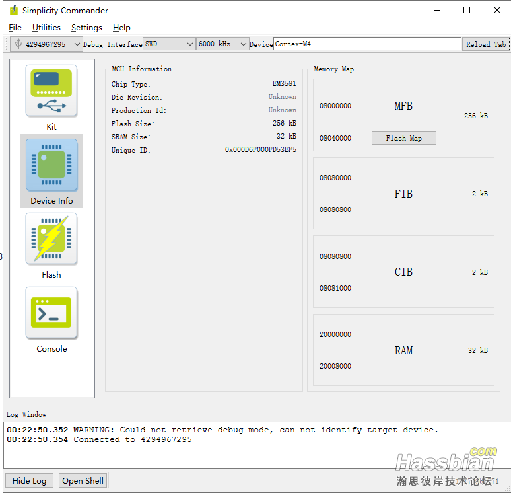Click the RAM start address 20000000
Screen dimensions: 511x493
click(335, 335)
